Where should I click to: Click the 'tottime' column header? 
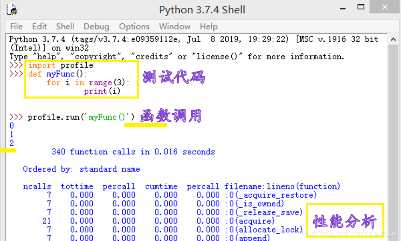click(77, 186)
